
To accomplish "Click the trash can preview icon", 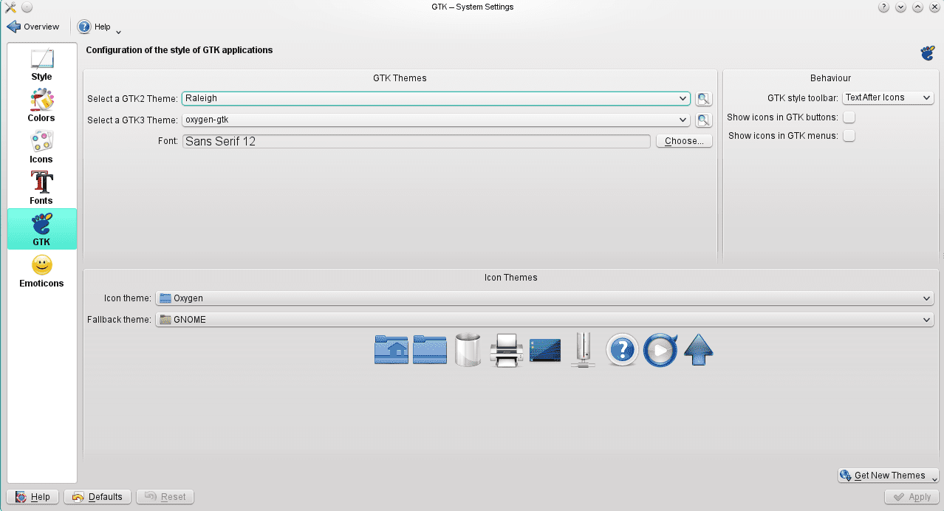I will click(468, 349).
